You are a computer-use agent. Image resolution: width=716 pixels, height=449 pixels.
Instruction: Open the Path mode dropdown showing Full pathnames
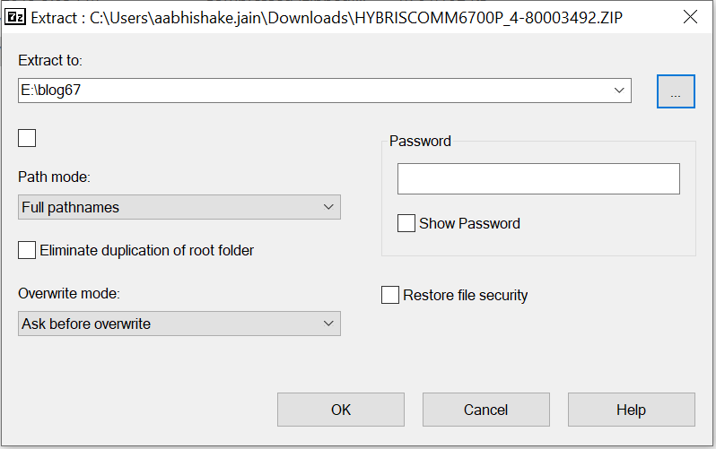coord(179,207)
